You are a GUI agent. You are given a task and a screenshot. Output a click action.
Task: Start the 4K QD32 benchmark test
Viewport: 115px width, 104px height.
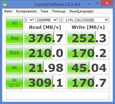(x=14, y=82)
